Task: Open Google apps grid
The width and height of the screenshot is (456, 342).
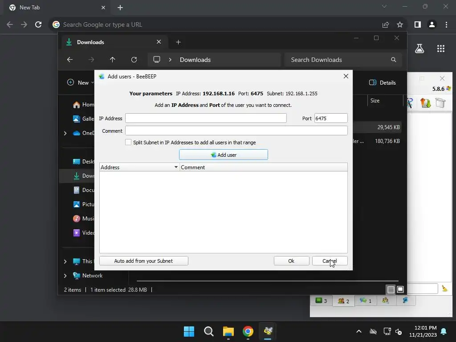Action: click(441, 49)
